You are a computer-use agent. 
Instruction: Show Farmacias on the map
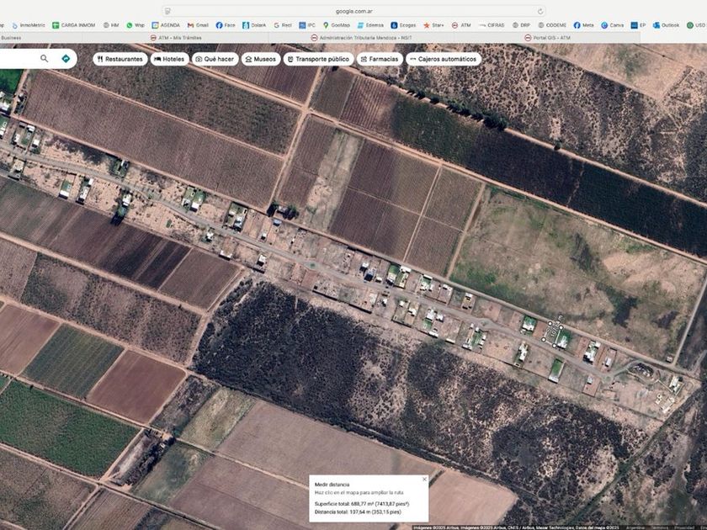[379, 59]
